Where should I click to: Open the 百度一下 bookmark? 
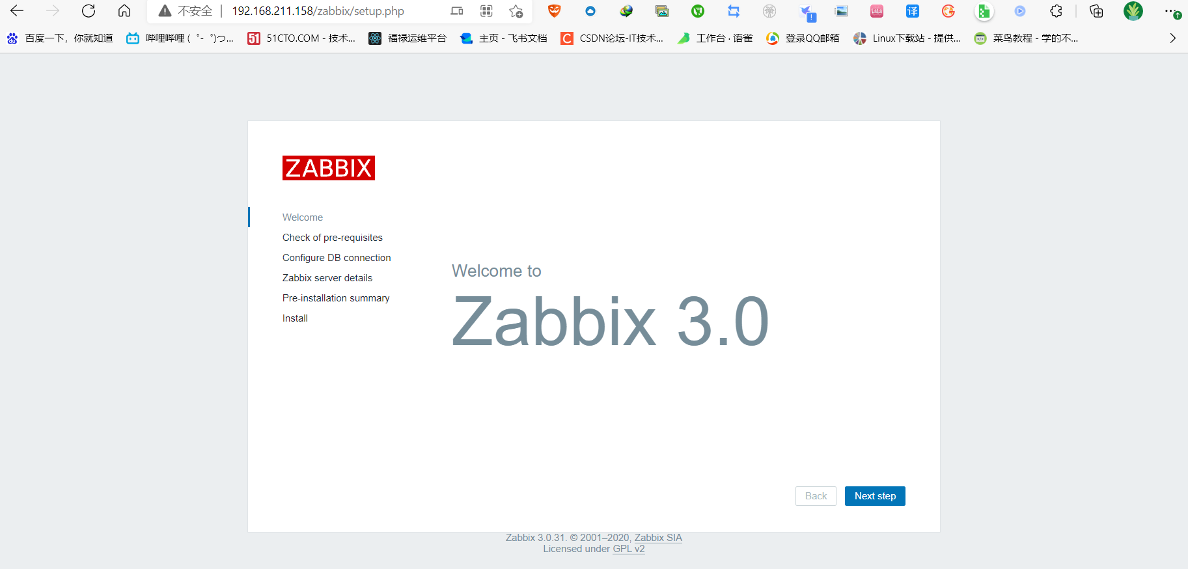(60, 38)
